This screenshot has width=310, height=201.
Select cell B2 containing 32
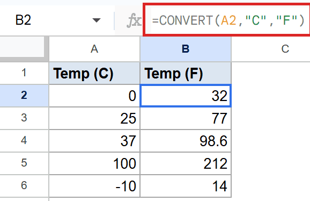pos(186,96)
